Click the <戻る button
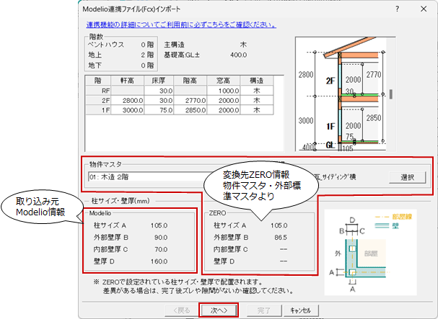438x319 pixels. click(182, 310)
